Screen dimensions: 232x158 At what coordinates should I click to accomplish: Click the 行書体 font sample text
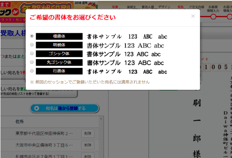[127, 72]
